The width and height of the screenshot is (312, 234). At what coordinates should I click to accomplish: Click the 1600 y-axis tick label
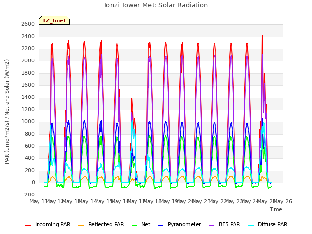28,85
